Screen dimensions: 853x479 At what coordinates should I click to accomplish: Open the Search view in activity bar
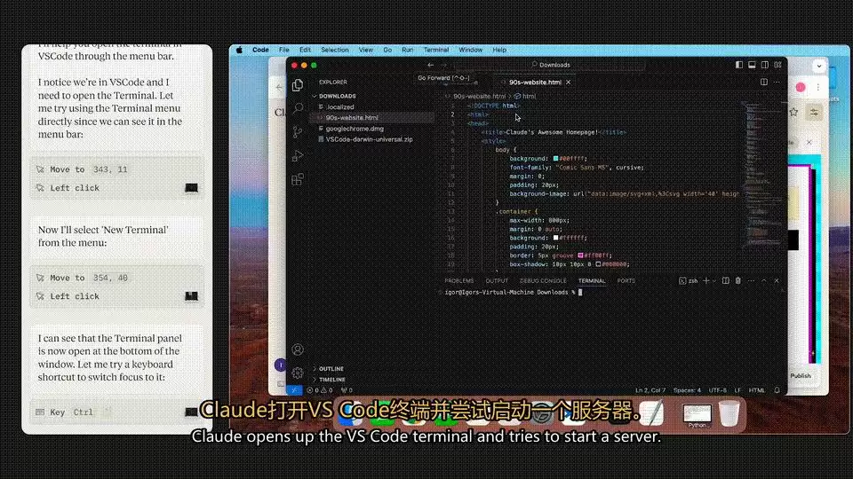point(298,108)
